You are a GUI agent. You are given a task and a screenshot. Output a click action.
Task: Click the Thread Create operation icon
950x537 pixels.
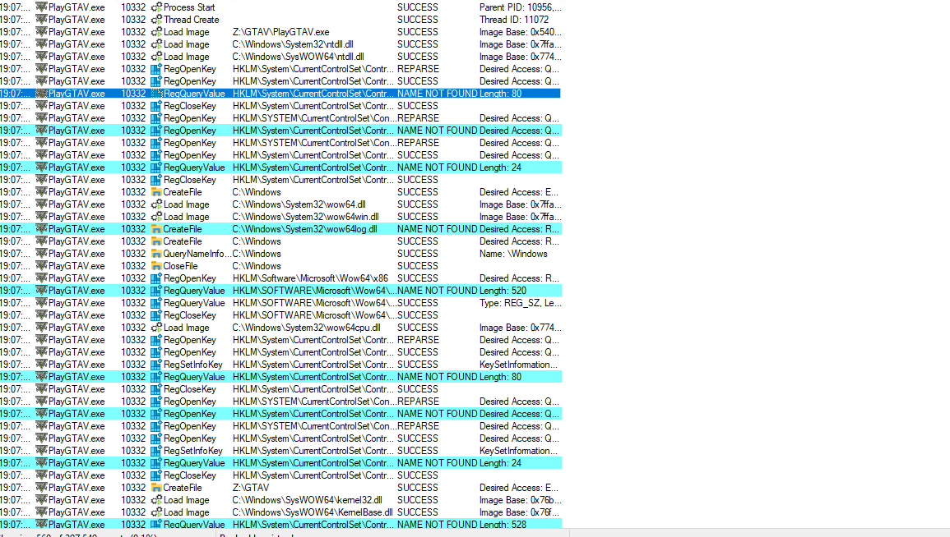pyautogui.click(x=156, y=20)
